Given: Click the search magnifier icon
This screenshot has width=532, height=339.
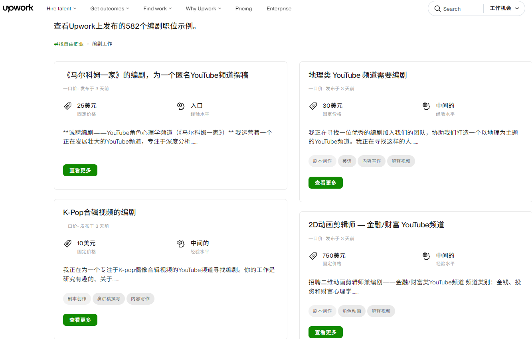Looking at the screenshot, I should pos(437,9).
